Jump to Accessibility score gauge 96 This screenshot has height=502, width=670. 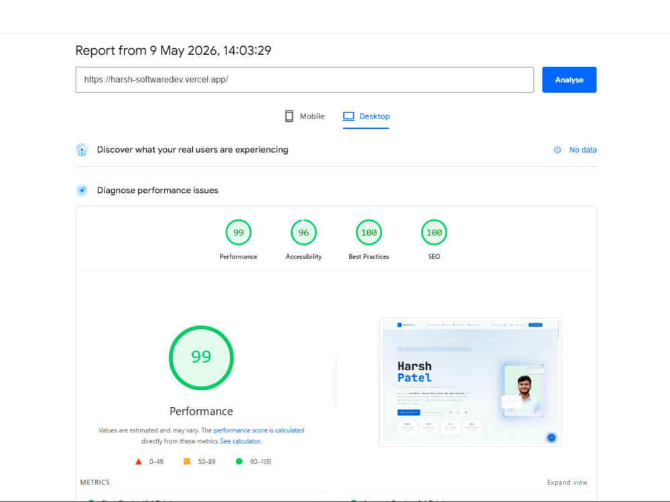pos(304,233)
